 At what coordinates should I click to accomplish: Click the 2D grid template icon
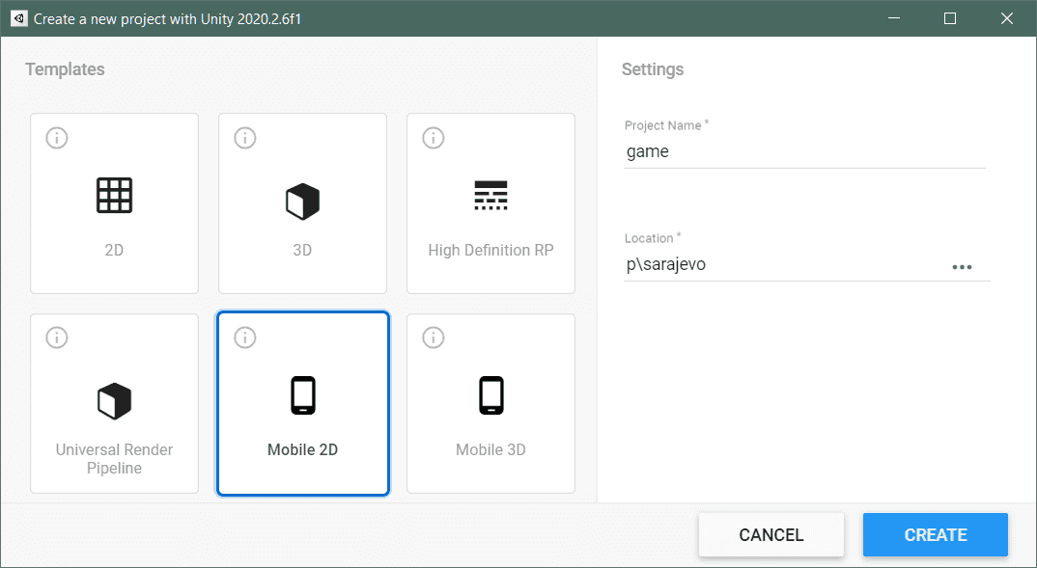tap(114, 196)
